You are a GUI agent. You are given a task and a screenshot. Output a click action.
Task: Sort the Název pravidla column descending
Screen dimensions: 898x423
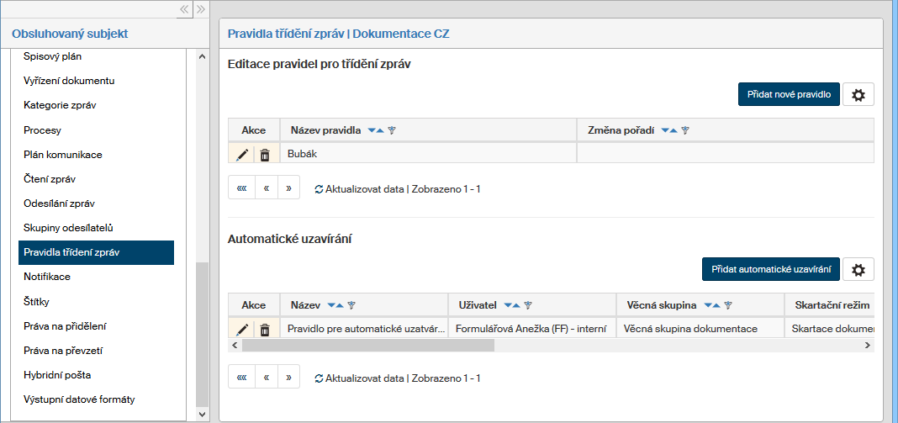click(x=372, y=131)
